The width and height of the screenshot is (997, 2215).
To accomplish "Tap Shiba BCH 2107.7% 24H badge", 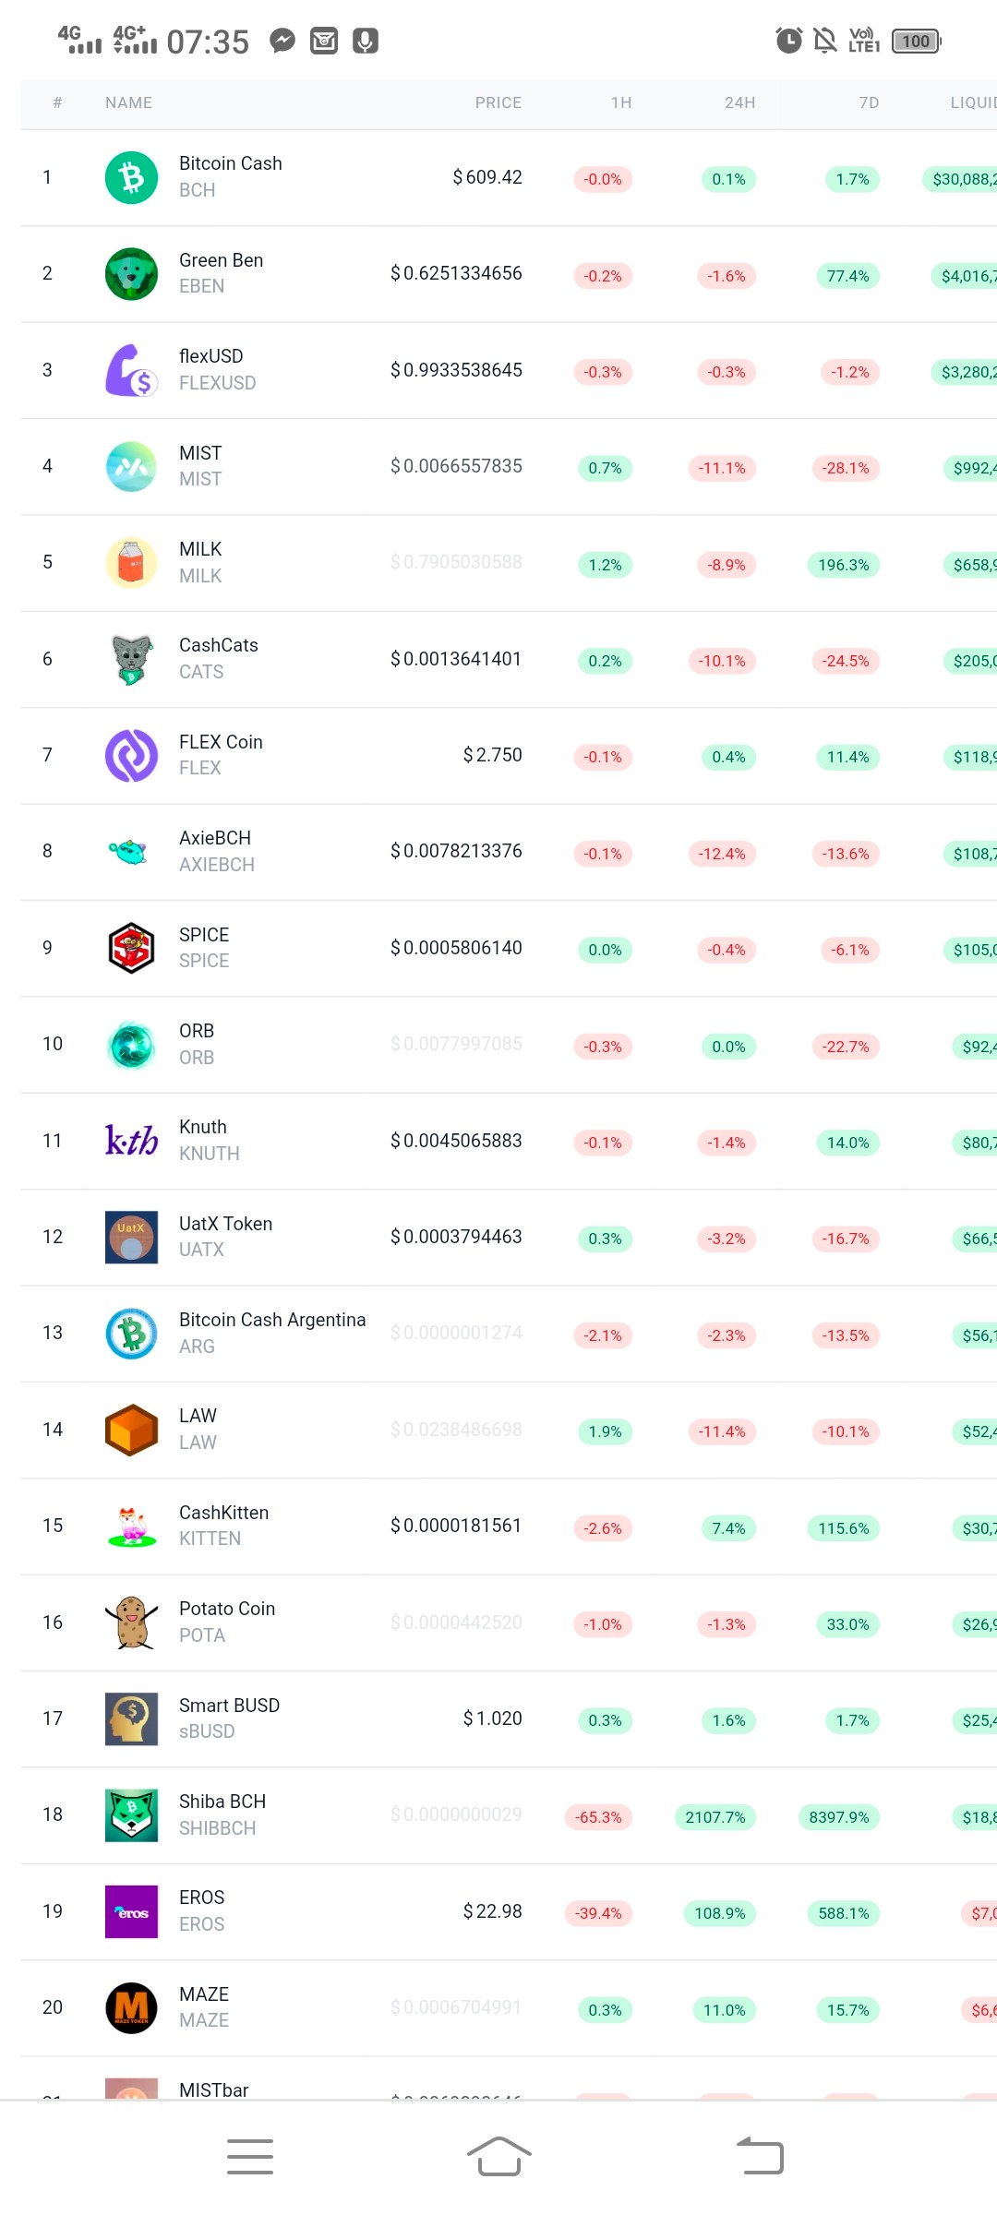I will (x=715, y=1817).
